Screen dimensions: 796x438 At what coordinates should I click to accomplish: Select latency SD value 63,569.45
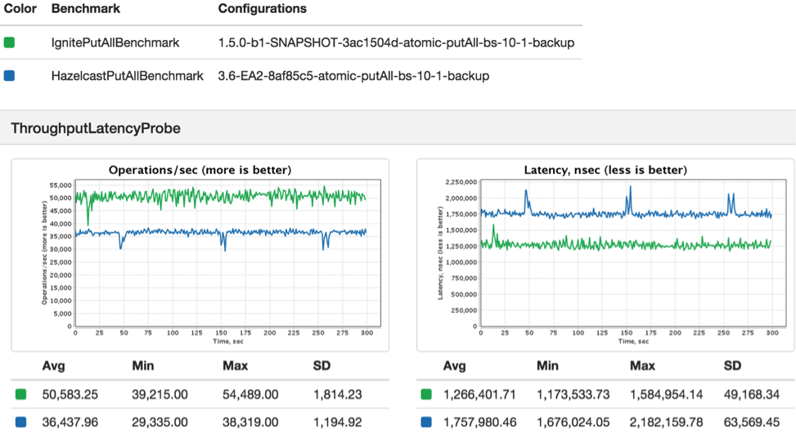[752, 422]
